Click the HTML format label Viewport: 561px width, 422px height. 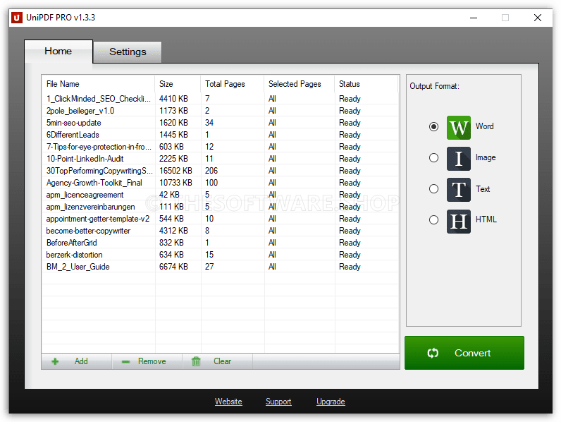pos(486,219)
